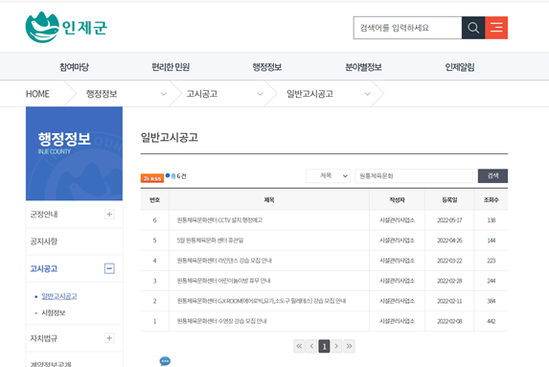
Task: Open the 참여마당 main menu
Action: pos(74,67)
